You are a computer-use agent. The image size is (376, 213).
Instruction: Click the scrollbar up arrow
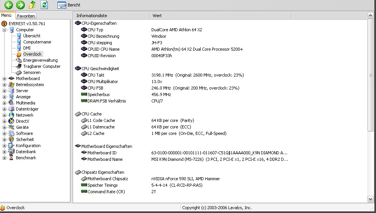pyautogui.click(x=370, y=16)
